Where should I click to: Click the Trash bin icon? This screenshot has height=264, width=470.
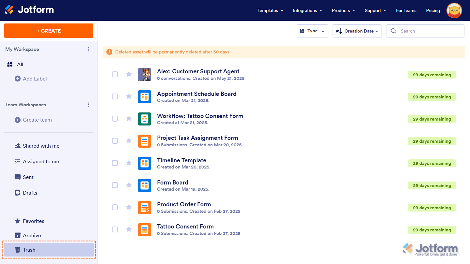point(18,250)
